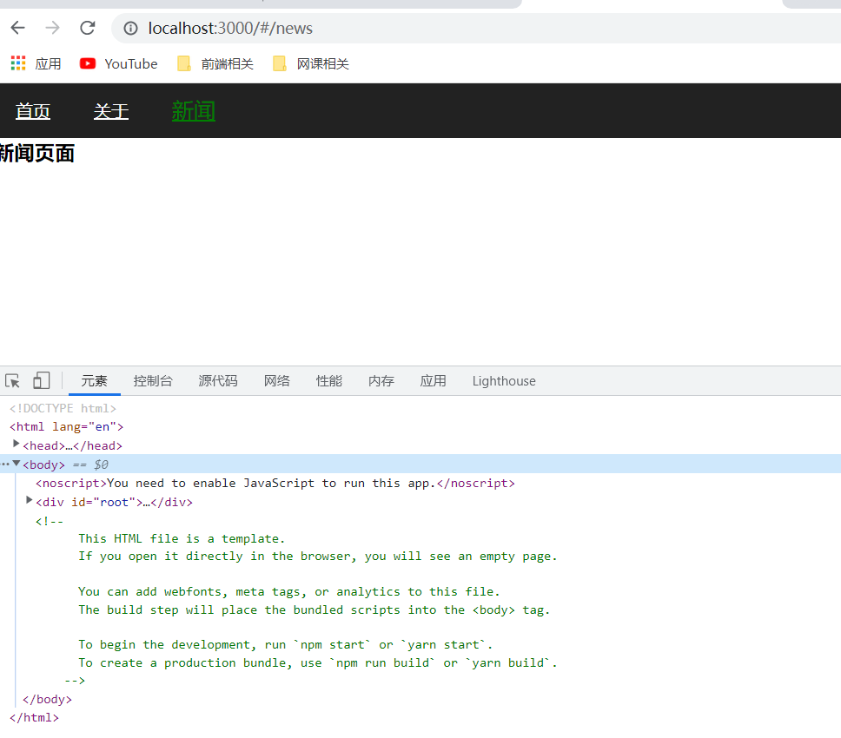Click the comment line about production bundle
Viewport: 841px width, 738px height.
[x=318, y=663]
